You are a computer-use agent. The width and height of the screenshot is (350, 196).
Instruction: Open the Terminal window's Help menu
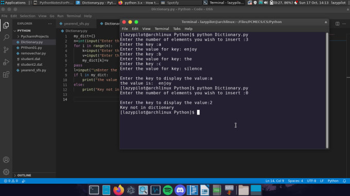(188, 29)
